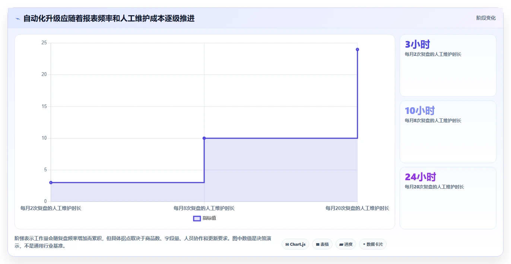The height and width of the screenshot is (264, 511).
Task: Open the 3小时 stat card
Action: (x=448, y=66)
